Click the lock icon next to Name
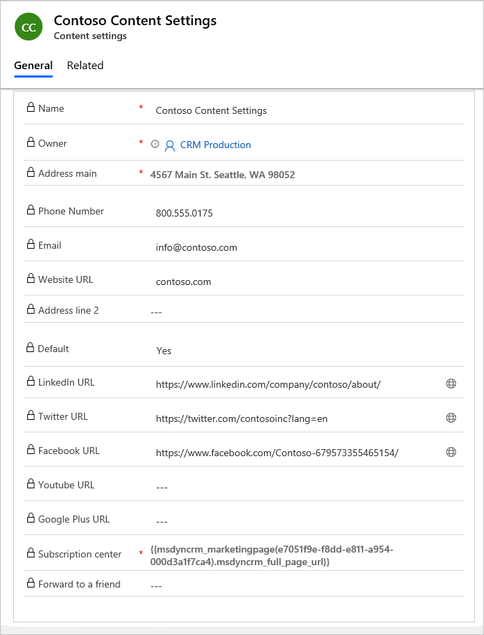This screenshot has width=484, height=635. click(x=31, y=108)
